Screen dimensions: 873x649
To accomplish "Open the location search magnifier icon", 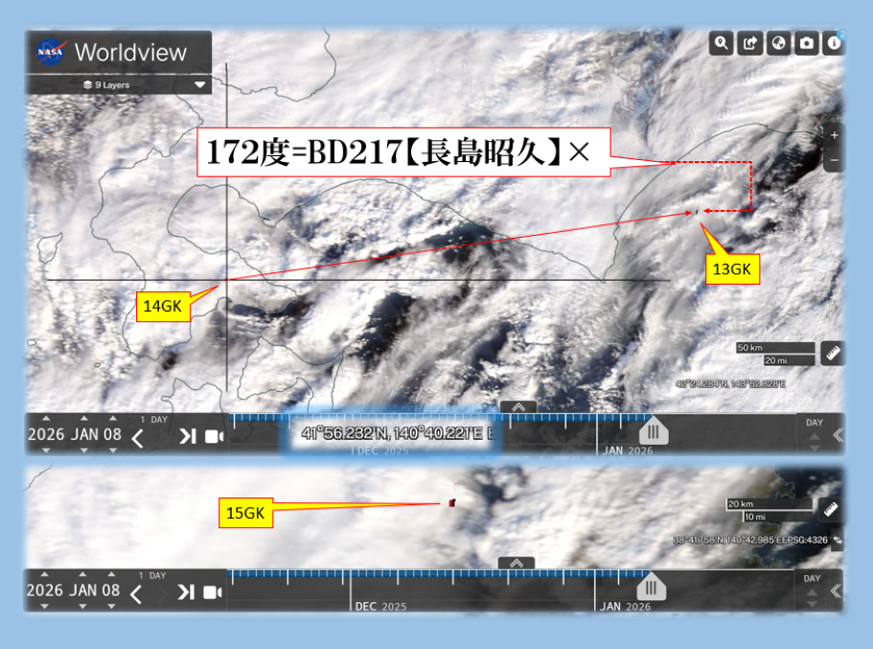I will (721, 43).
